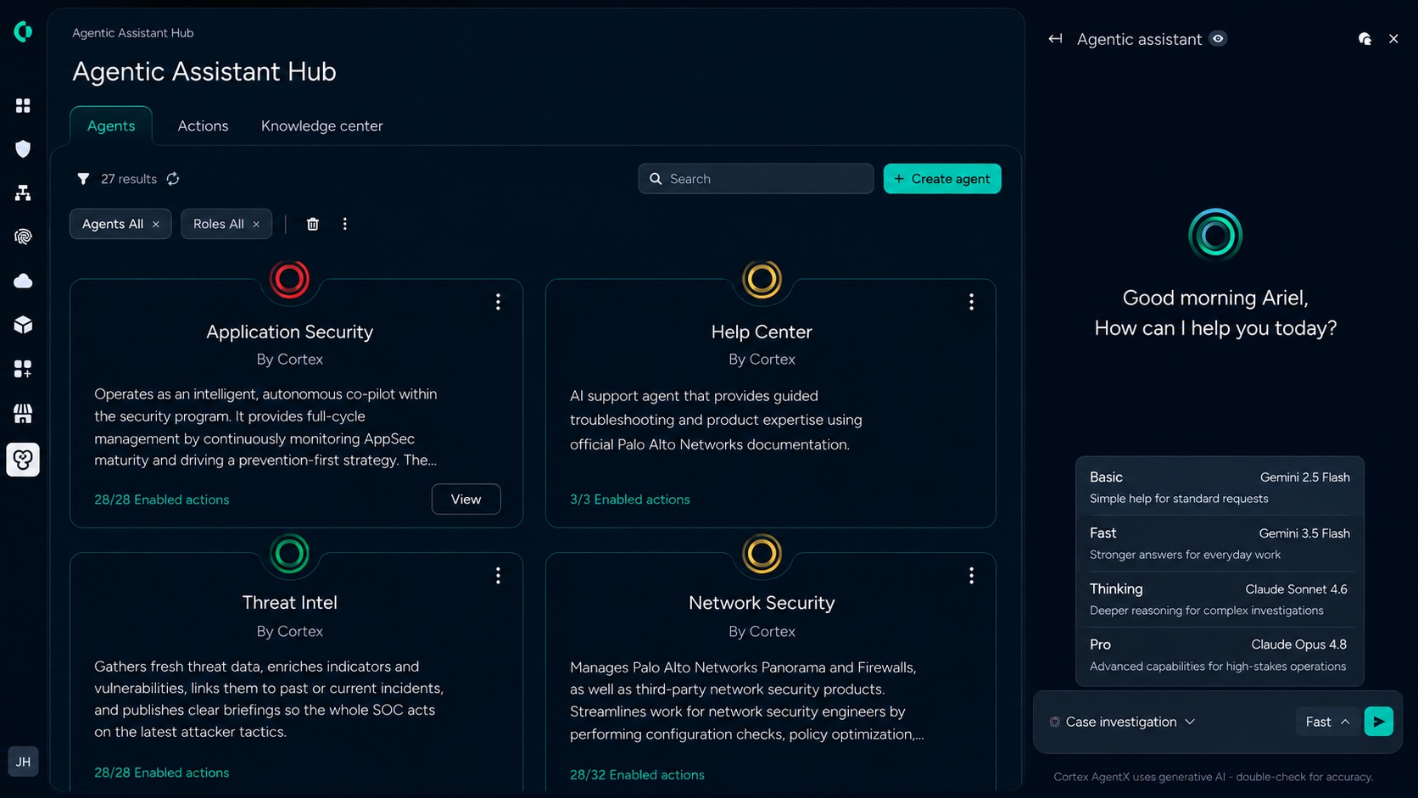This screenshot has width=1418, height=798.
Task: Click the Agentic Assistant Hub breadcrumb
Action: tap(133, 33)
